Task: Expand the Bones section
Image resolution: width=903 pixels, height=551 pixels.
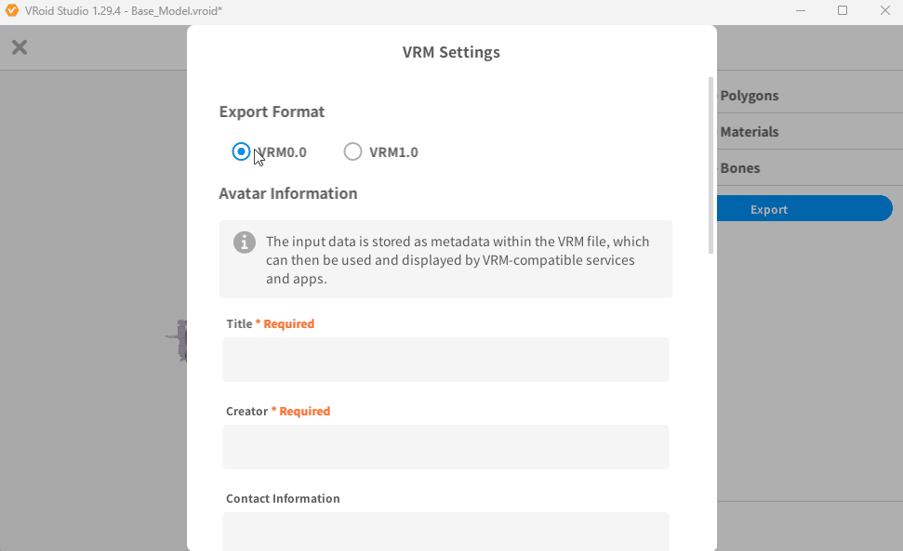Action: pyautogui.click(x=740, y=168)
